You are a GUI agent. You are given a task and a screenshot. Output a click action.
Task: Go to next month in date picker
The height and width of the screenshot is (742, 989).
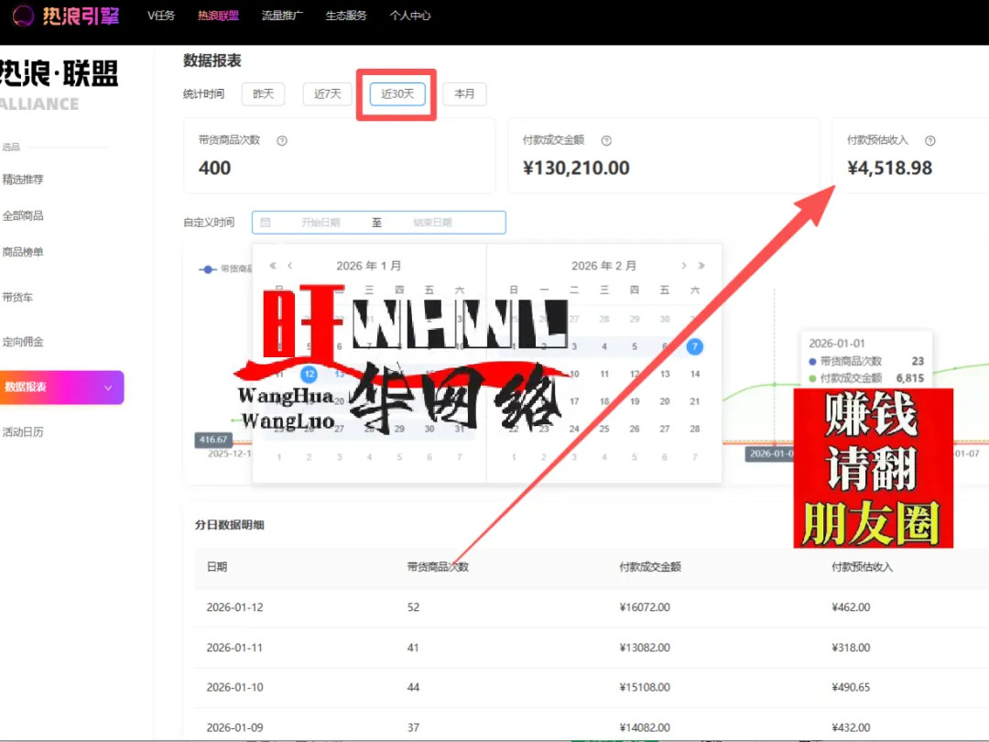click(x=683, y=266)
